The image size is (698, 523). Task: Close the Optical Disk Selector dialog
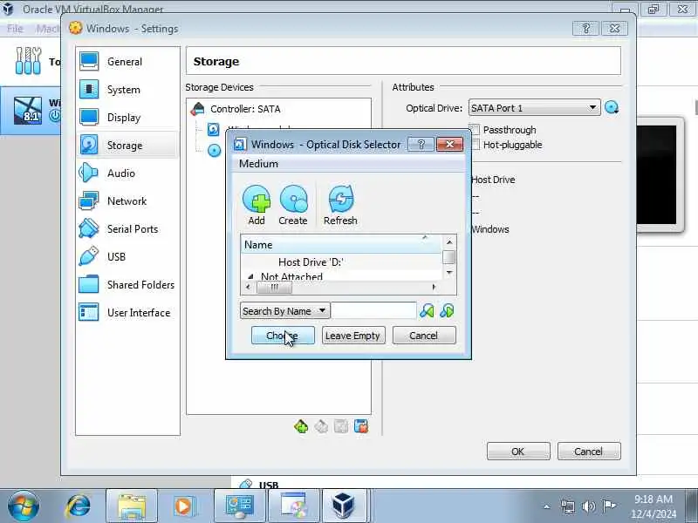pos(449,145)
